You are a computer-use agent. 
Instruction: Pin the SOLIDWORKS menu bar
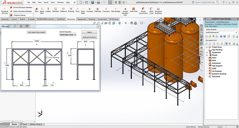(74, 2)
